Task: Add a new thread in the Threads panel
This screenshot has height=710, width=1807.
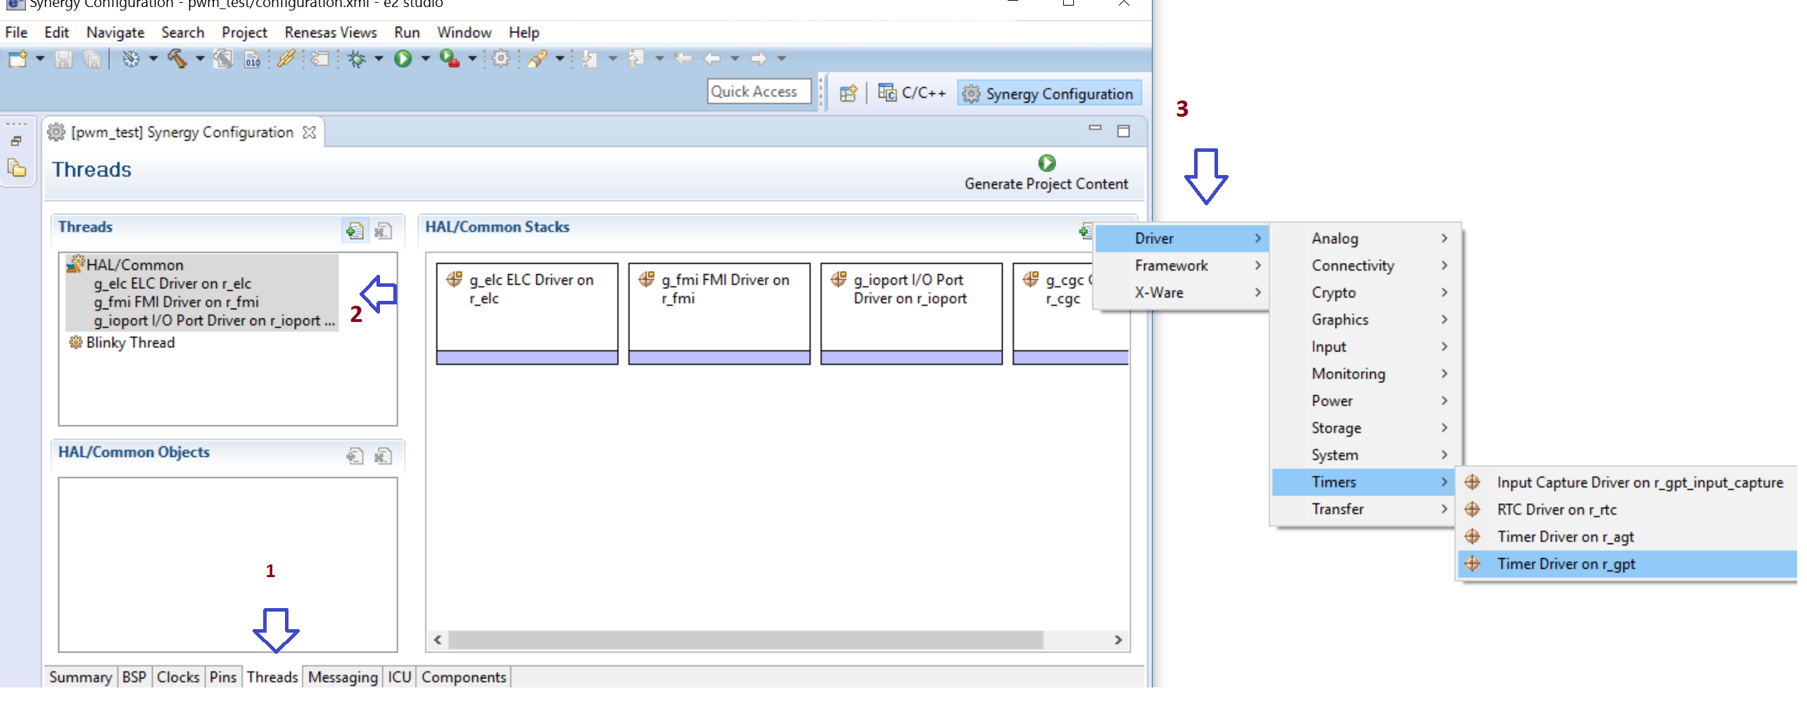Action: 355,230
